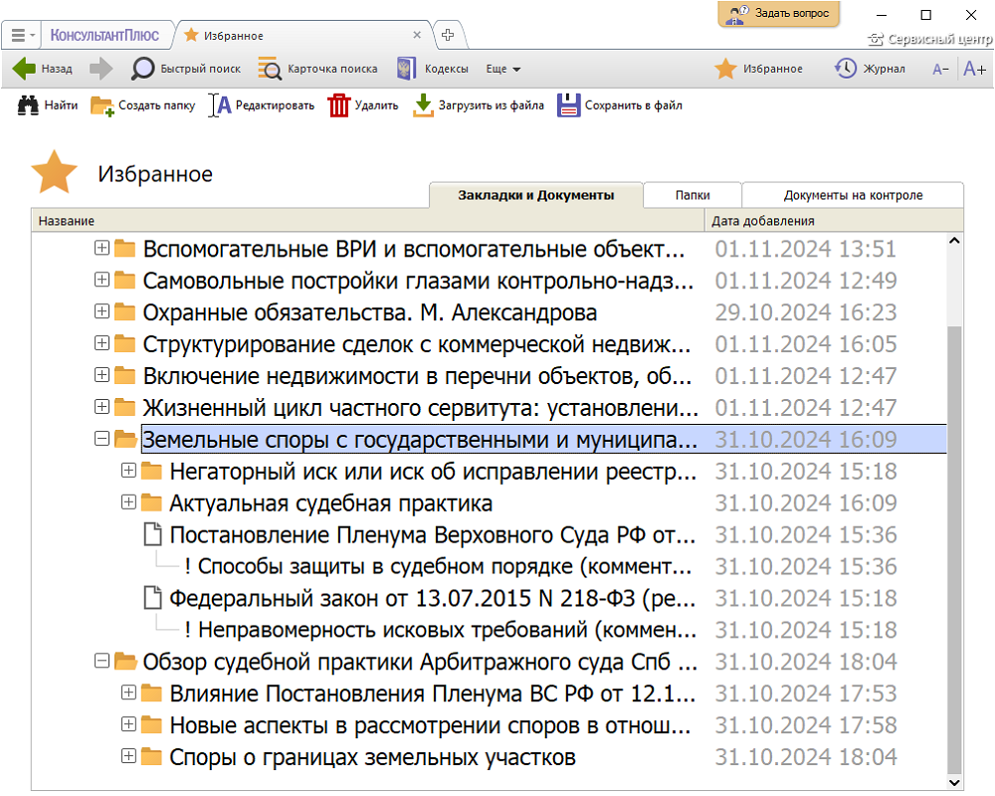The height and width of the screenshot is (796, 995).
Task: Open the Журнал history clock
Action: (x=846, y=69)
